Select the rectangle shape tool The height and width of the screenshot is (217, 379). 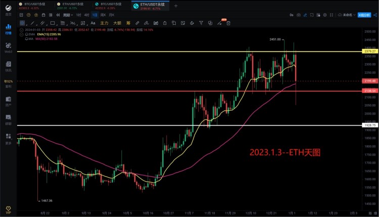coord(53,23)
